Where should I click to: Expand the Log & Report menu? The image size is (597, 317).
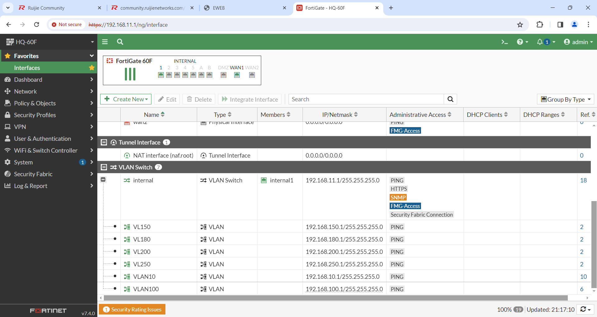tap(49, 186)
